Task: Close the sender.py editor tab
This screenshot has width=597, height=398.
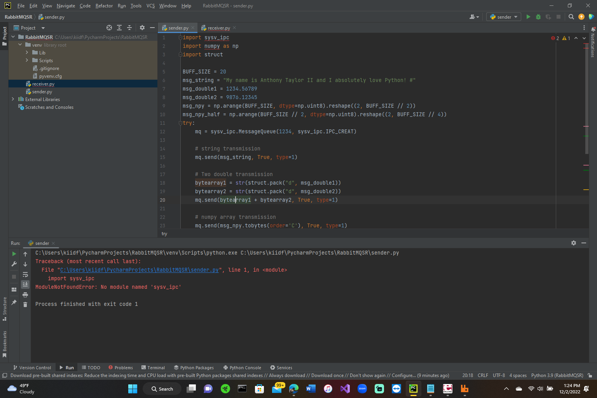Action: click(192, 28)
